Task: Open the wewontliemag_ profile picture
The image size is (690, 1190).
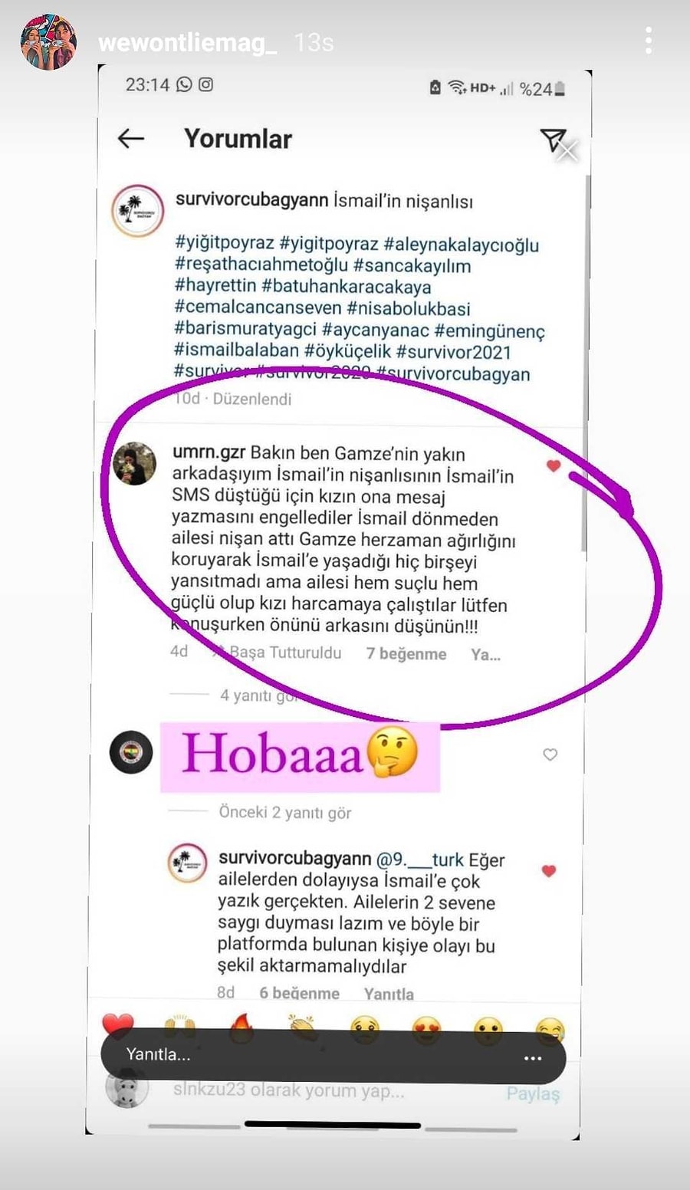Action: coord(48,41)
